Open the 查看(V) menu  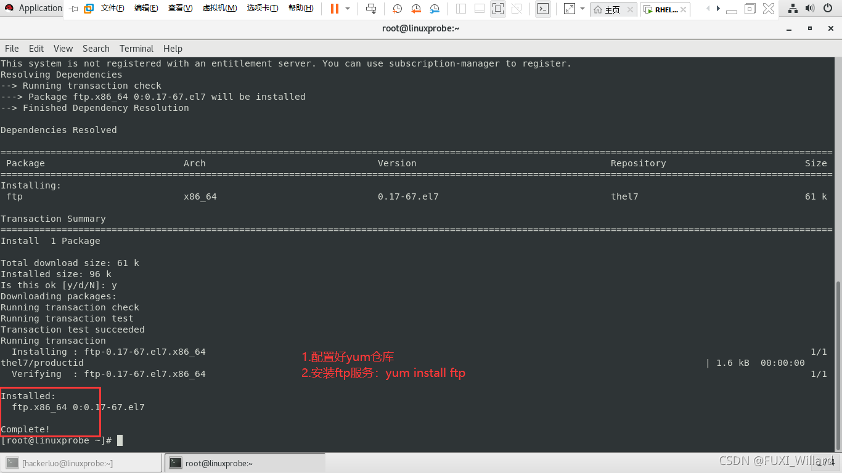[x=180, y=9]
